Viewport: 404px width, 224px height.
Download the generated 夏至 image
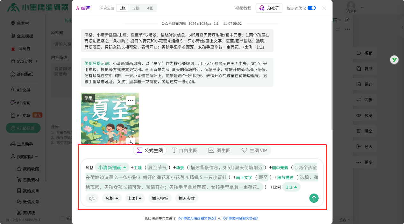(131, 142)
